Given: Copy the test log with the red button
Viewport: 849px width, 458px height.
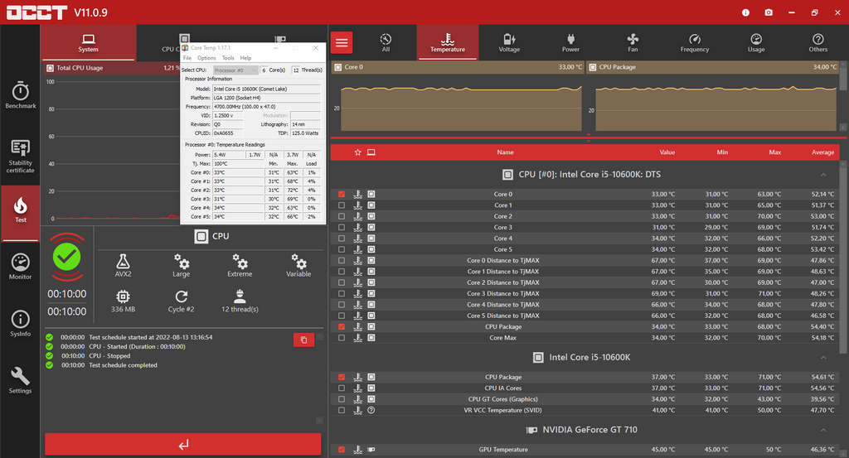Looking at the screenshot, I should pos(303,340).
